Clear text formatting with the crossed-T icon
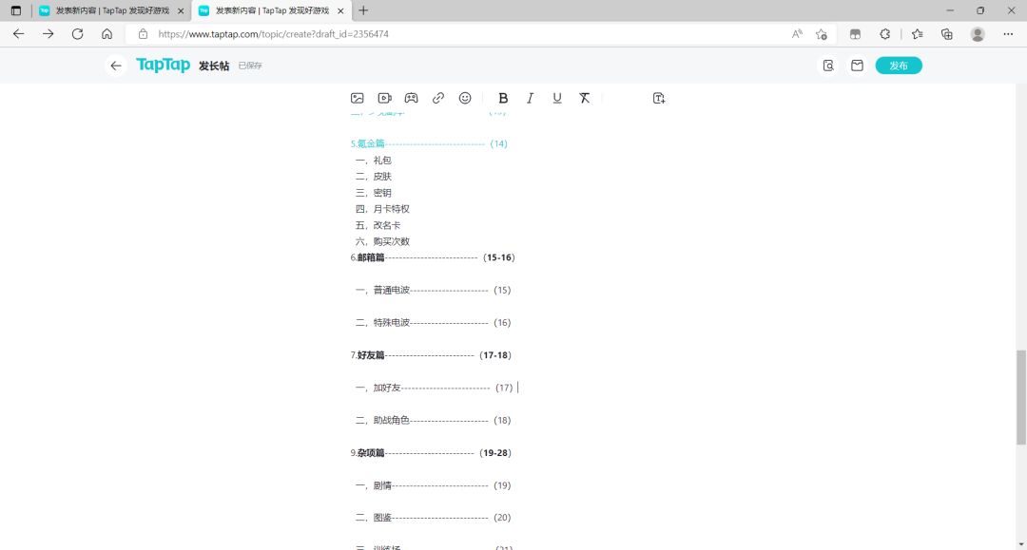1027x550 pixels. pyautogui.click(x=584, y=98)
